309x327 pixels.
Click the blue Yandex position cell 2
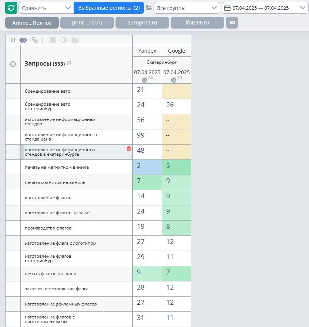click(x=147, y=167)
